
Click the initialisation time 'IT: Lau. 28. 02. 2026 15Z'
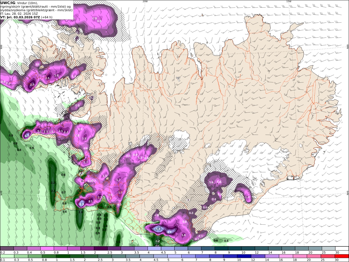tap(19, 13)
